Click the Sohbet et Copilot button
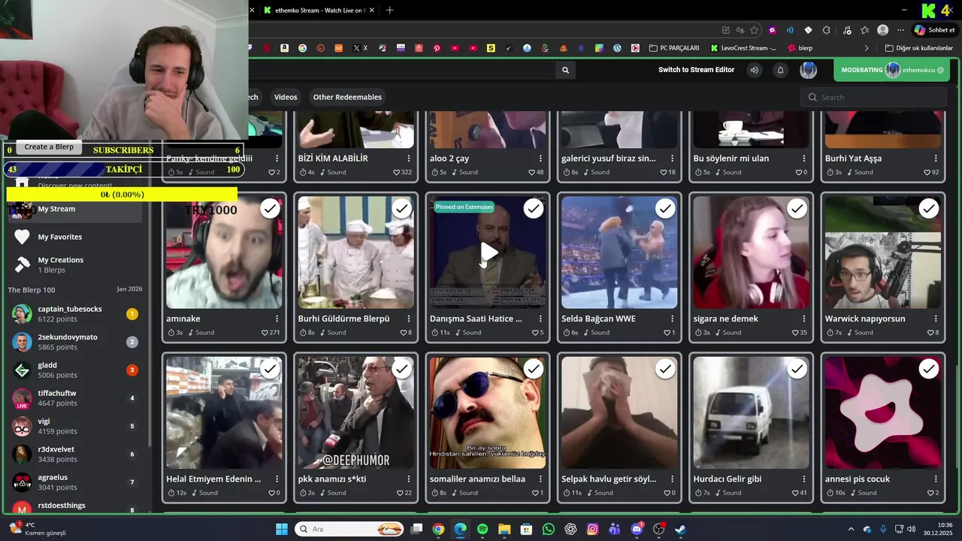The height and width of the screenshot is (541, 962). [x=934, y=30]
